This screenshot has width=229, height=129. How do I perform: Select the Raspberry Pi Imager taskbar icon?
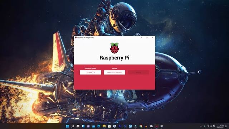pos(157,126)
